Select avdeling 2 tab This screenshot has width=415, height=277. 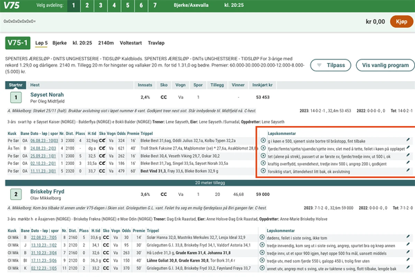pos(87,6)
